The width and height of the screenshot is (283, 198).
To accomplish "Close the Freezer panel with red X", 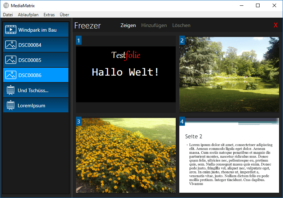I will (x=275, y=25).
